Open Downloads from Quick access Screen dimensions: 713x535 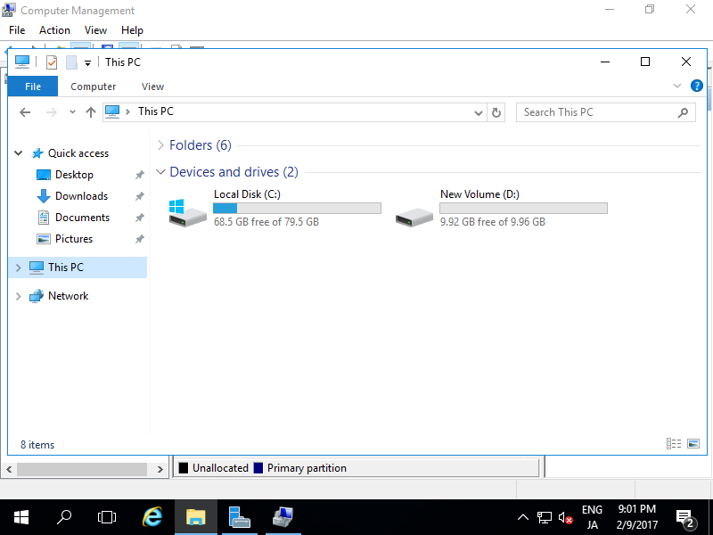point(81,196)
